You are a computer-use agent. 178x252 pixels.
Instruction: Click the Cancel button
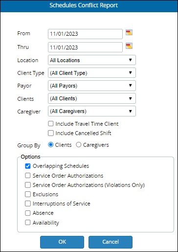111,242
